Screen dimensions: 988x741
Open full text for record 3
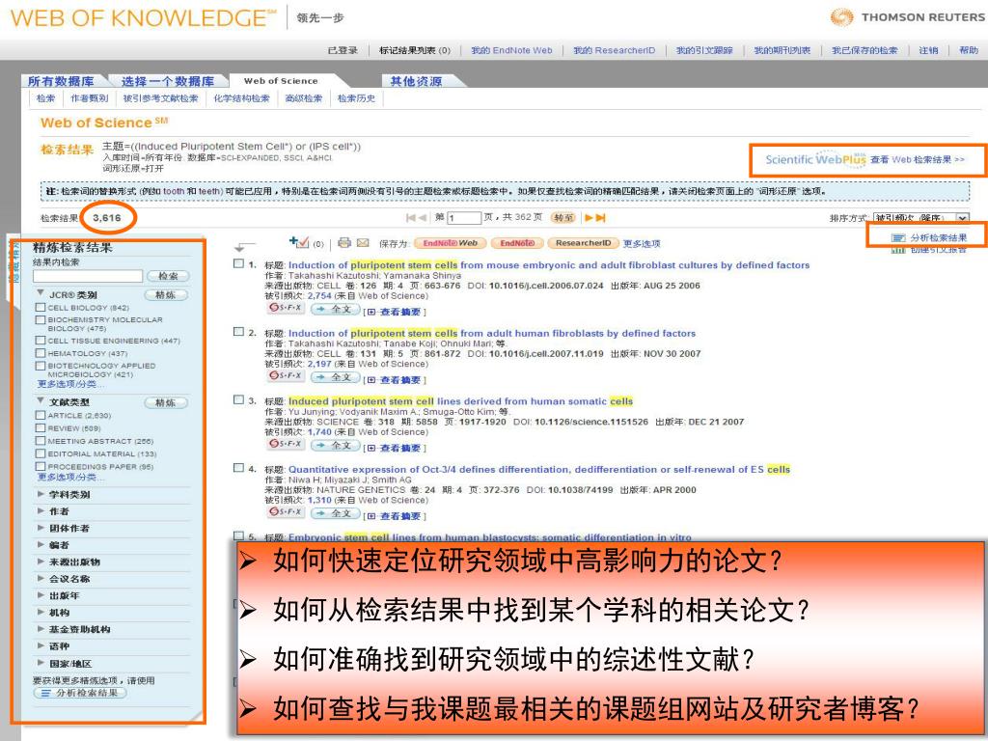335,445
